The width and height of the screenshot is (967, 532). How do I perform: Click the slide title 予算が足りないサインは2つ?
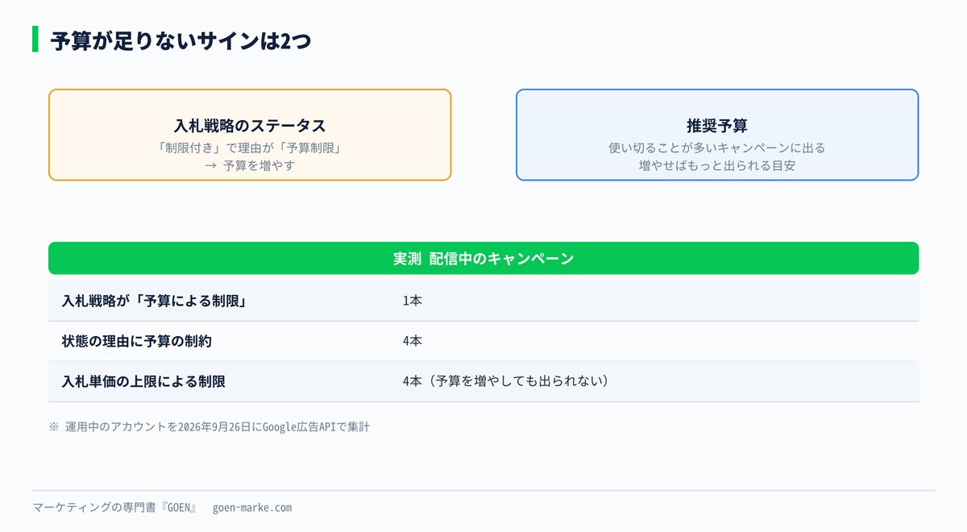pos(181,40)
